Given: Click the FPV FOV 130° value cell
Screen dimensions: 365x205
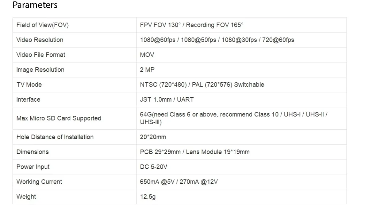Looking at the screenshot, I should (241, 25).
